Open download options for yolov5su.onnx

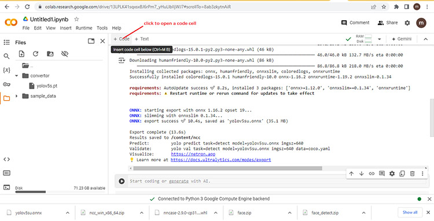tap(68, 213)
